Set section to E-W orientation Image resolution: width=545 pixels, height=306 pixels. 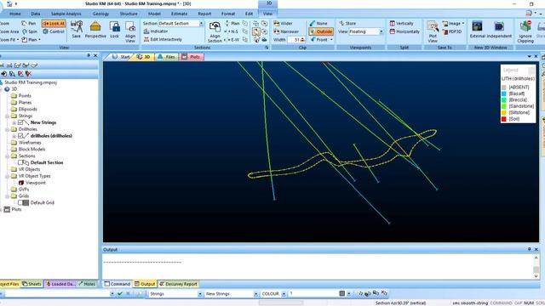tap(232, 40)
